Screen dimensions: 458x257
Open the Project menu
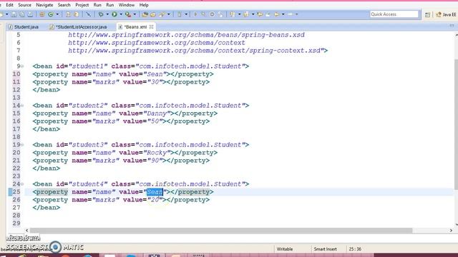[x=82, y=5]
